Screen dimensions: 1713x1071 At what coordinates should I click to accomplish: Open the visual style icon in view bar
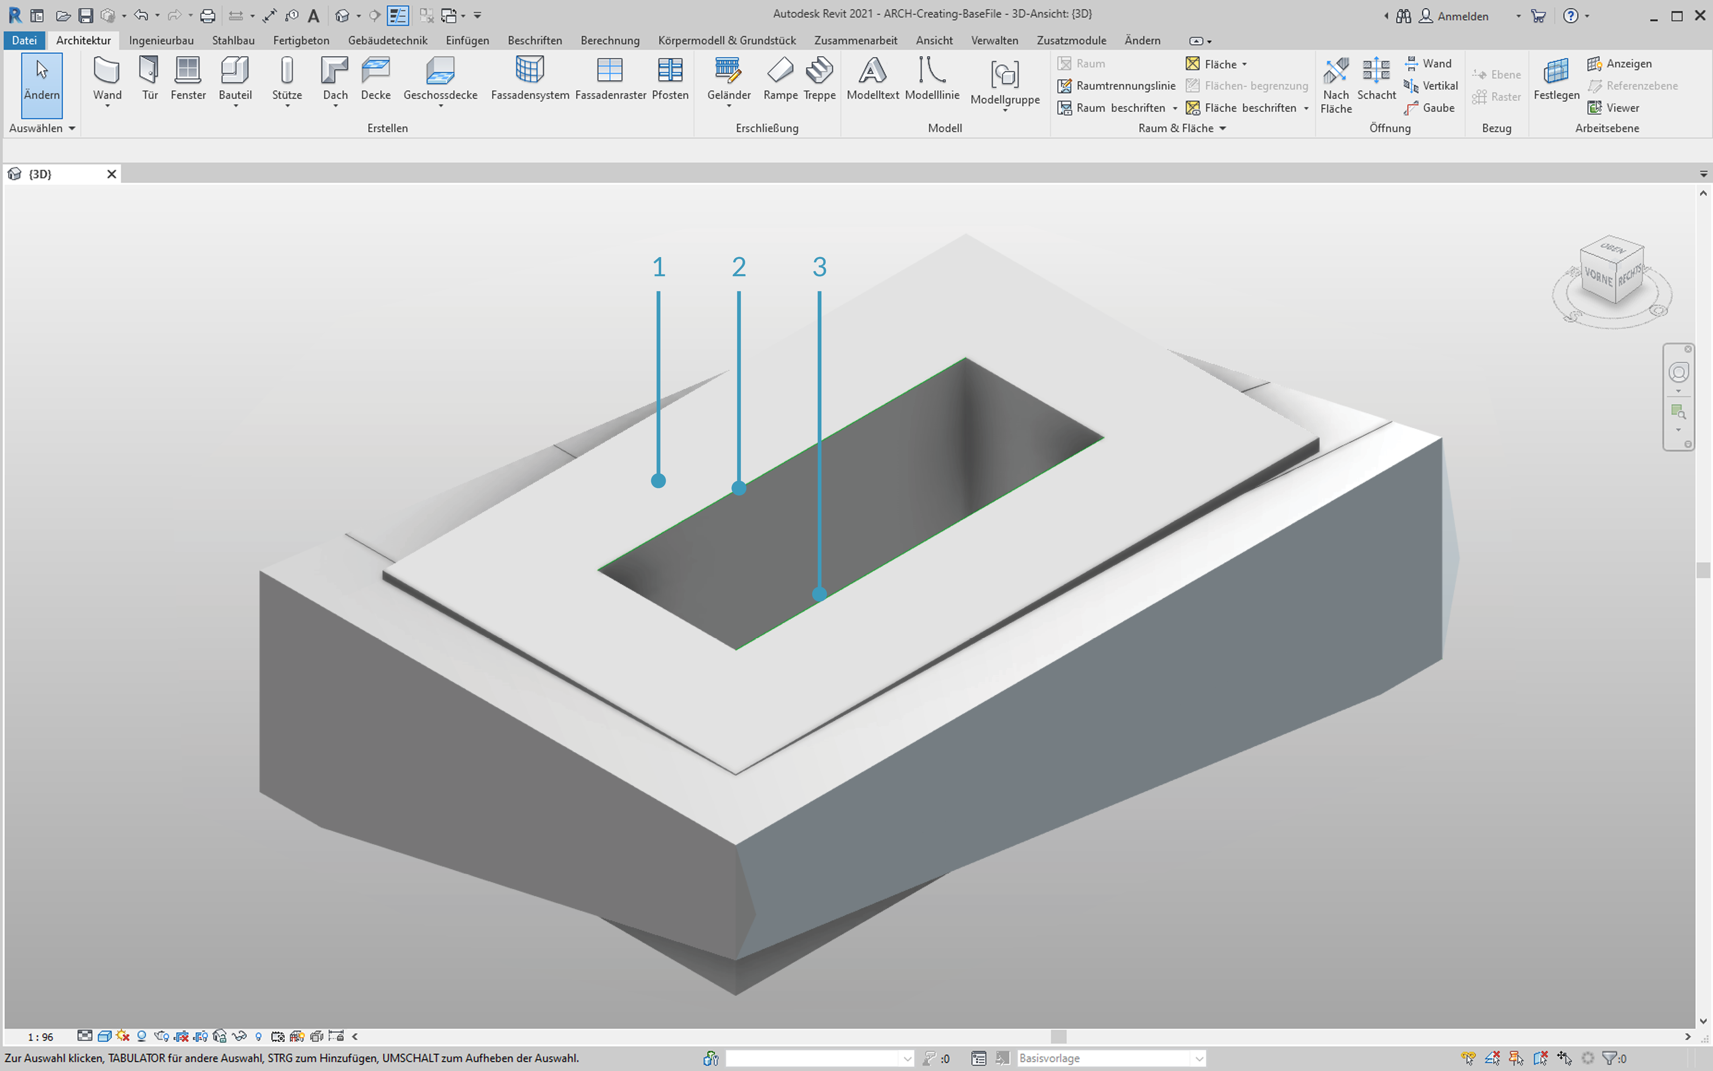pos(104,1036)
